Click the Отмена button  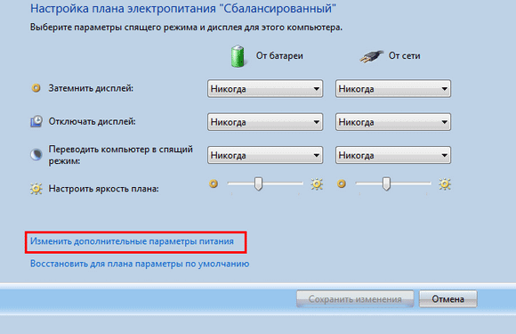coord(447,298)
